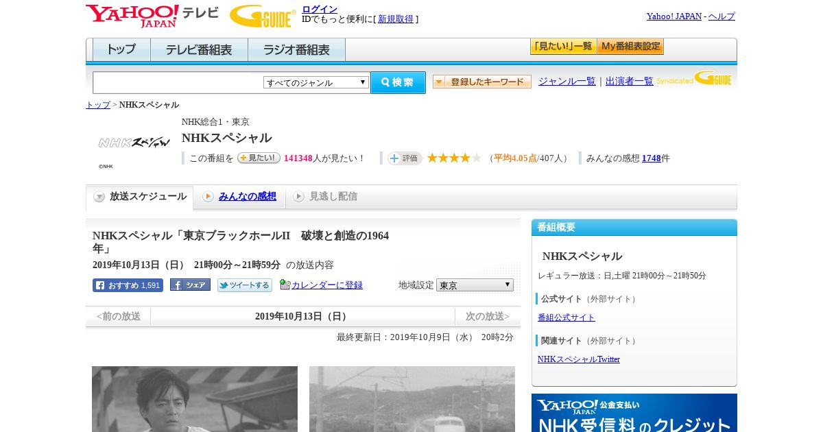Image resolution: width=823 pixels, height=432 pixels.
Task: Click the トップ breadcrumb link
Action: pos(97,105)
